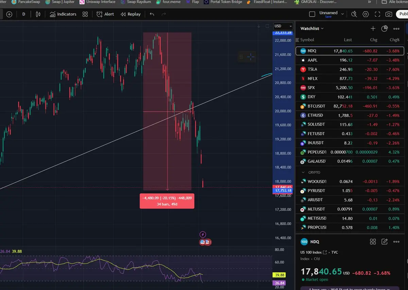Click the red measurement label box
This screenshot has height=290, width=408.
pos(167,201)
